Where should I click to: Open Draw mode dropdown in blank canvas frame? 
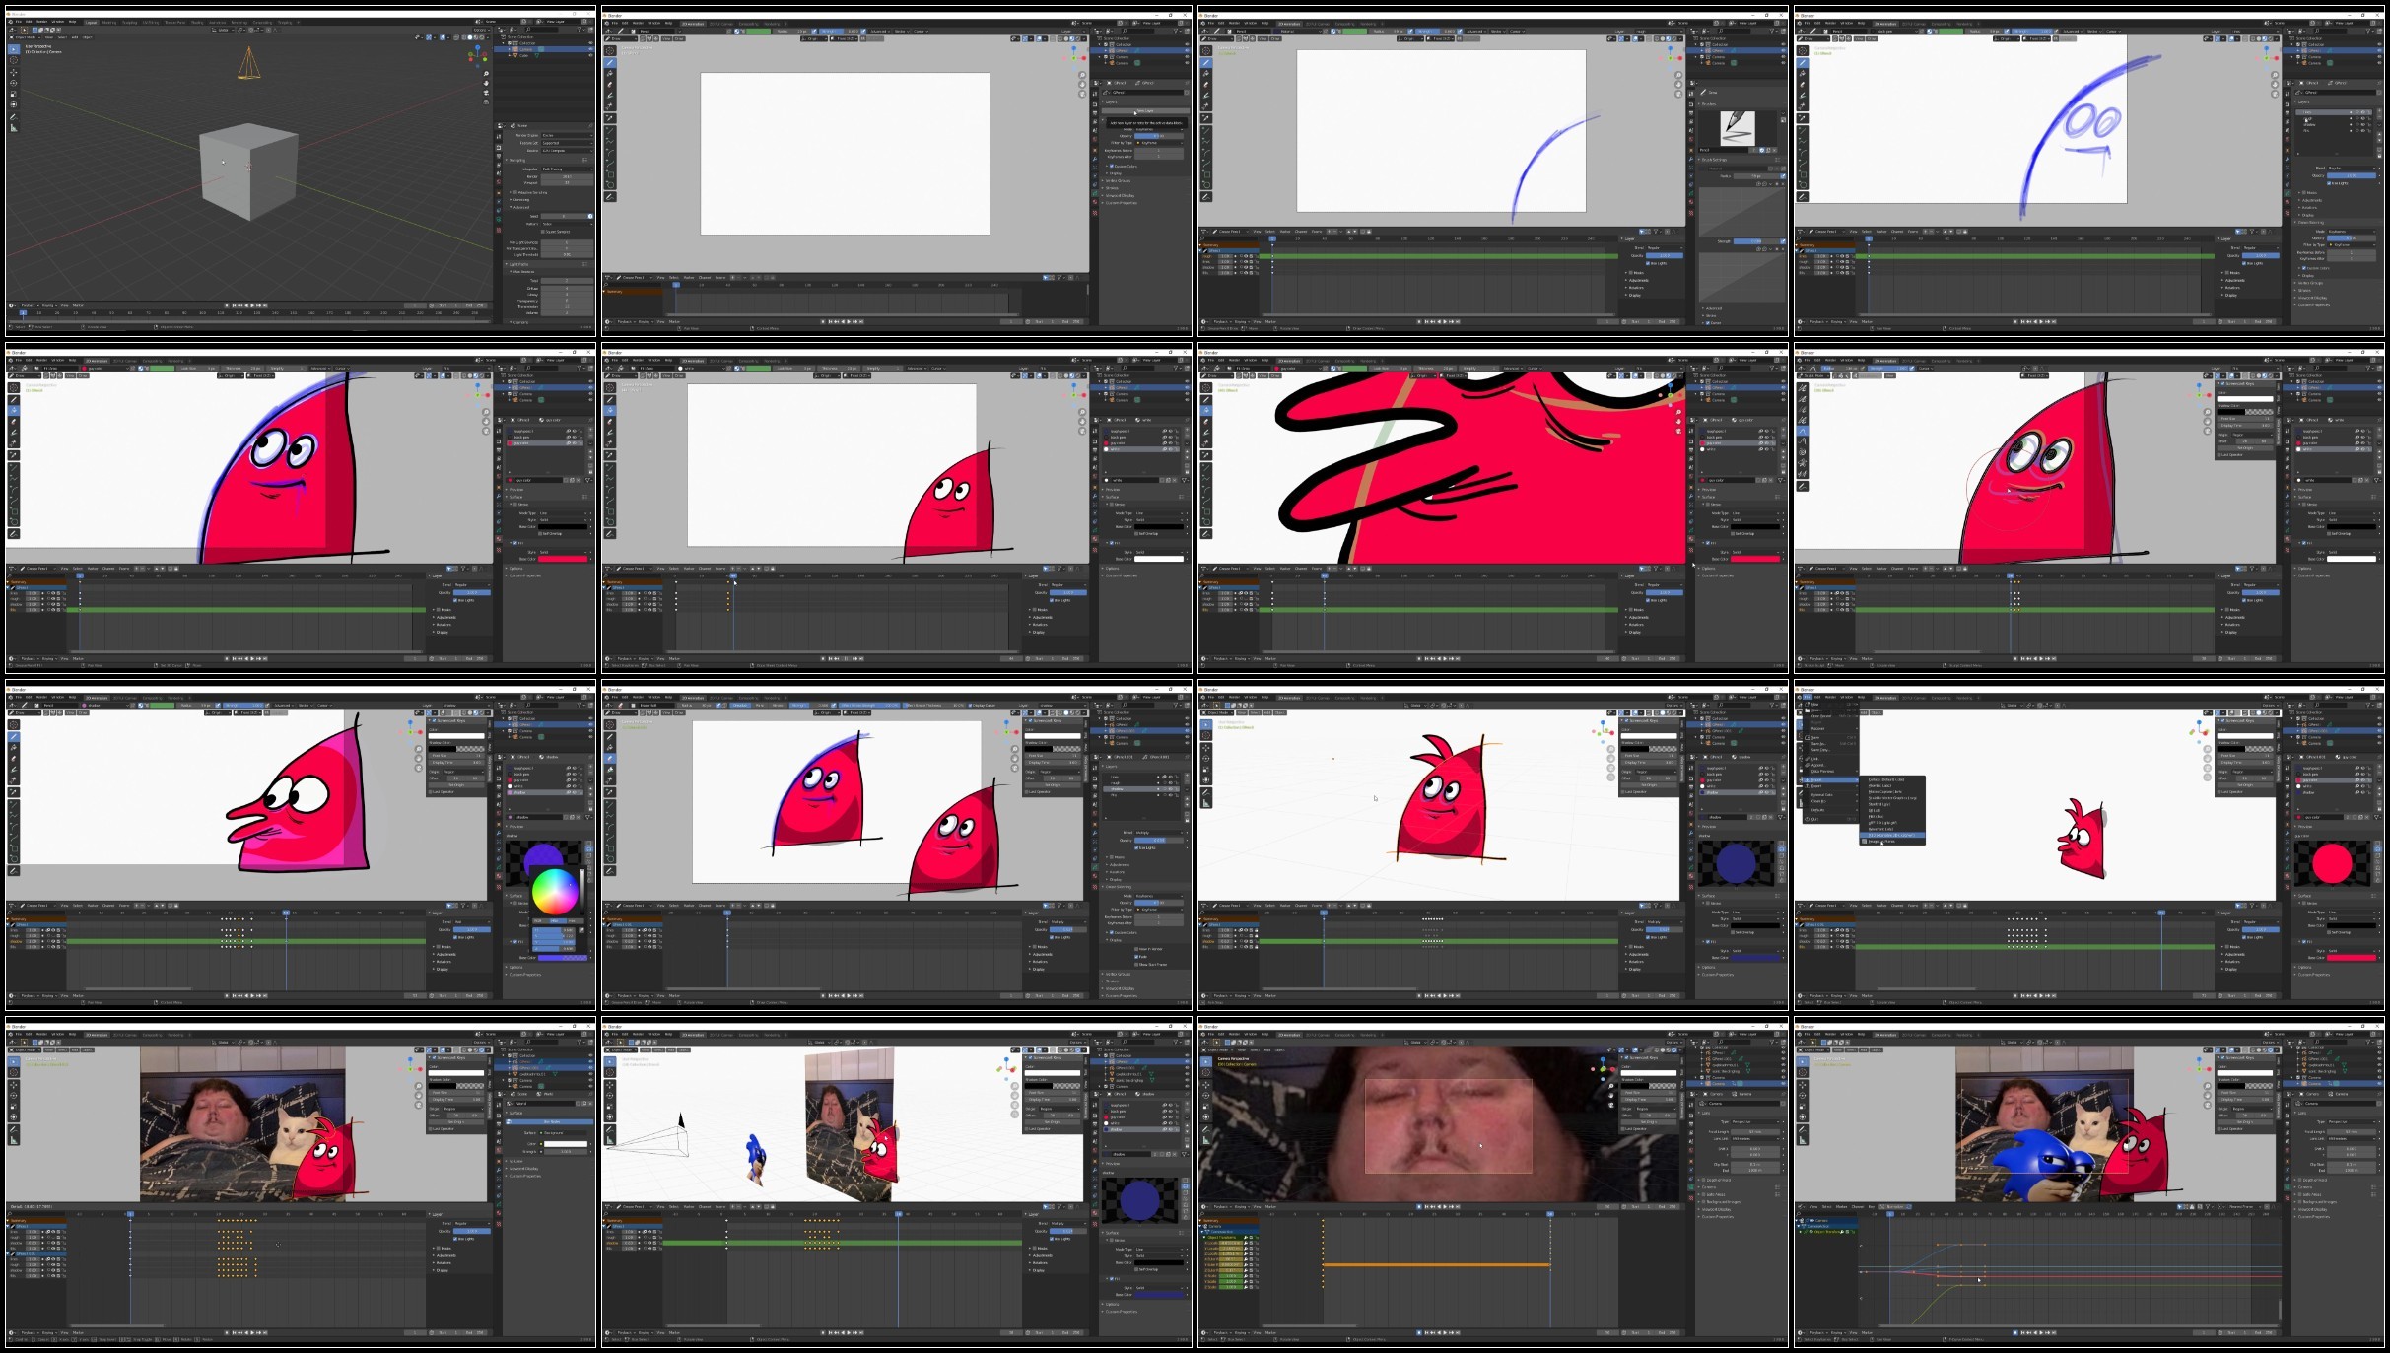point(621,38)
